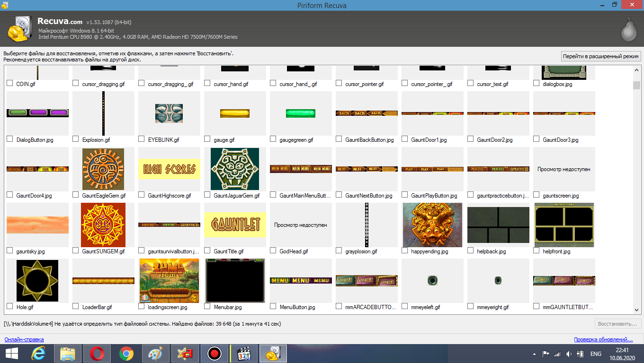The image size is (644, 363).
Task: Open Google Chrome from the taskbar
Action: (126, 354)
